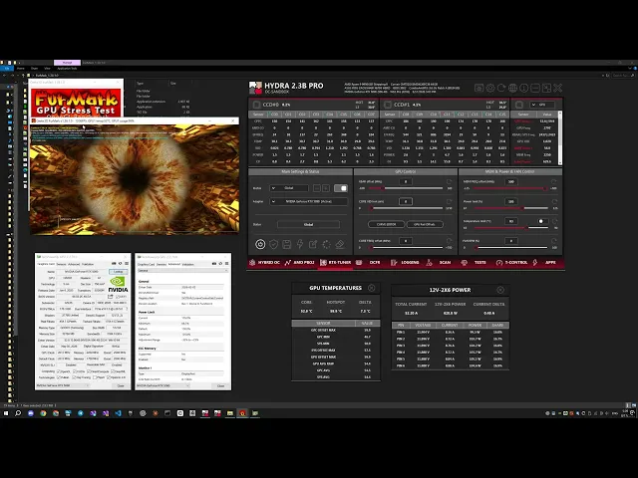Reset the Temperature limit using its reset icon
The image size is (638, 478).
point(554,221)
